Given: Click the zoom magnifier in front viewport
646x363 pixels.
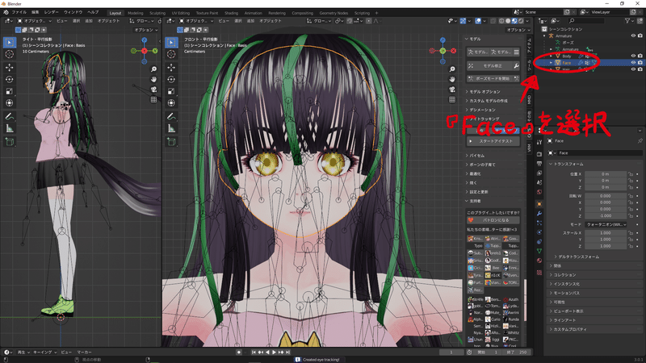Looking at the screenshot, I should coord(452,69).
